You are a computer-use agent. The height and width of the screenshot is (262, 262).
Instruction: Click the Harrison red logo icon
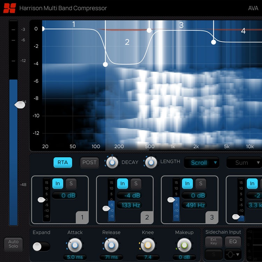(x=9, y=8)
